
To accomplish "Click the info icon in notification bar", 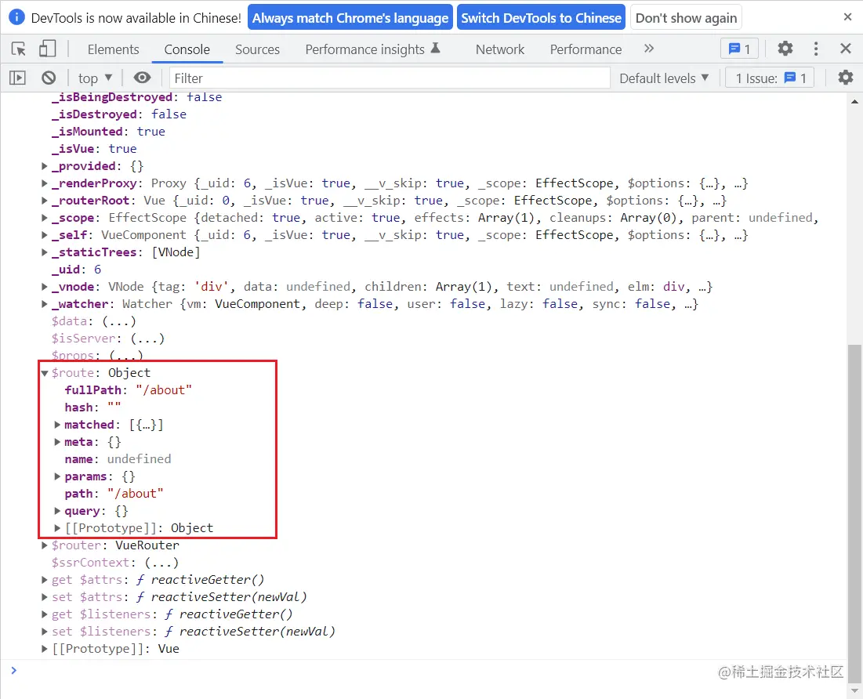I will pos(16,17).
